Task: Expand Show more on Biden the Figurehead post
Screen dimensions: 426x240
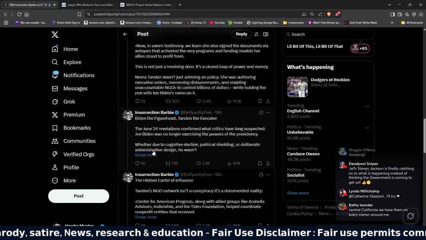Action: (145, 155)
